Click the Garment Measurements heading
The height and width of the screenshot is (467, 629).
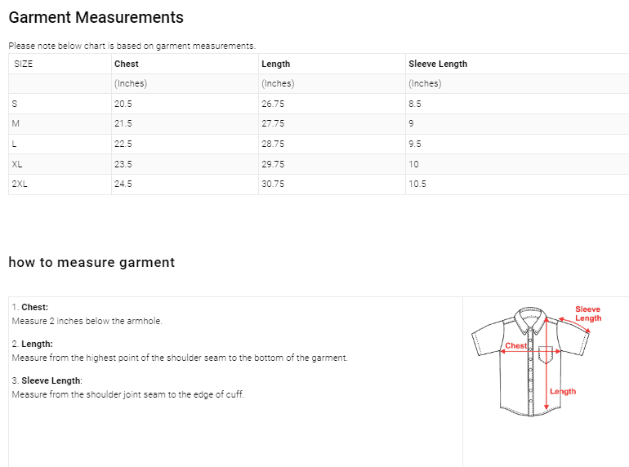point(96,18)
